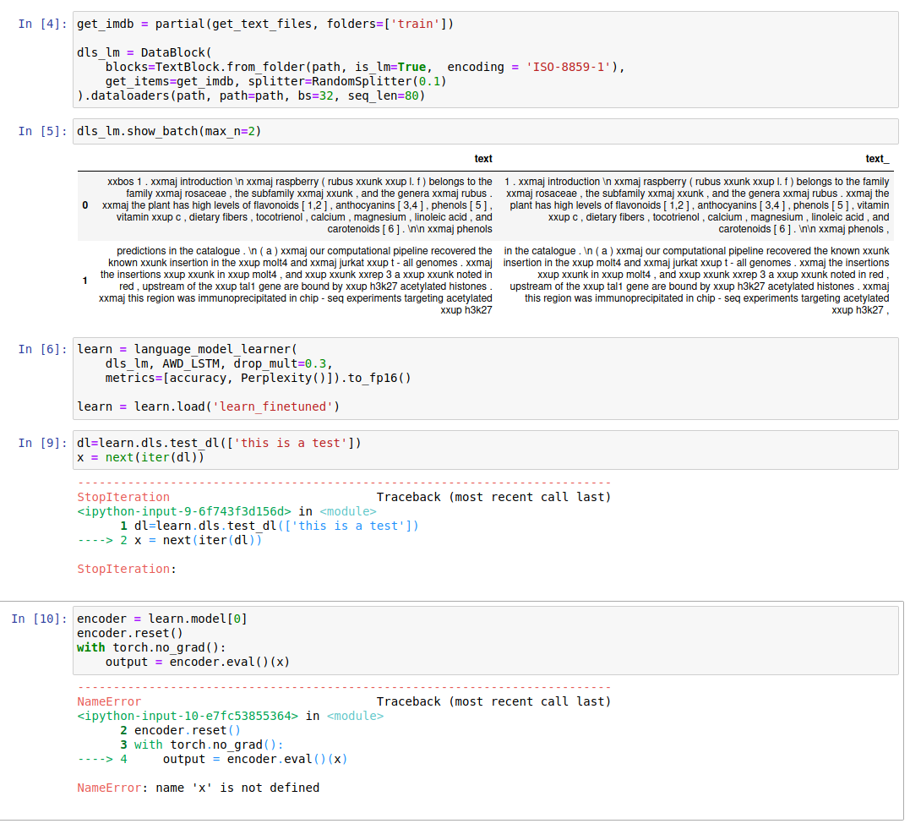Click row index 1 of the batch table
Screen dimensions: 910x829
click(x=84, y=281)
